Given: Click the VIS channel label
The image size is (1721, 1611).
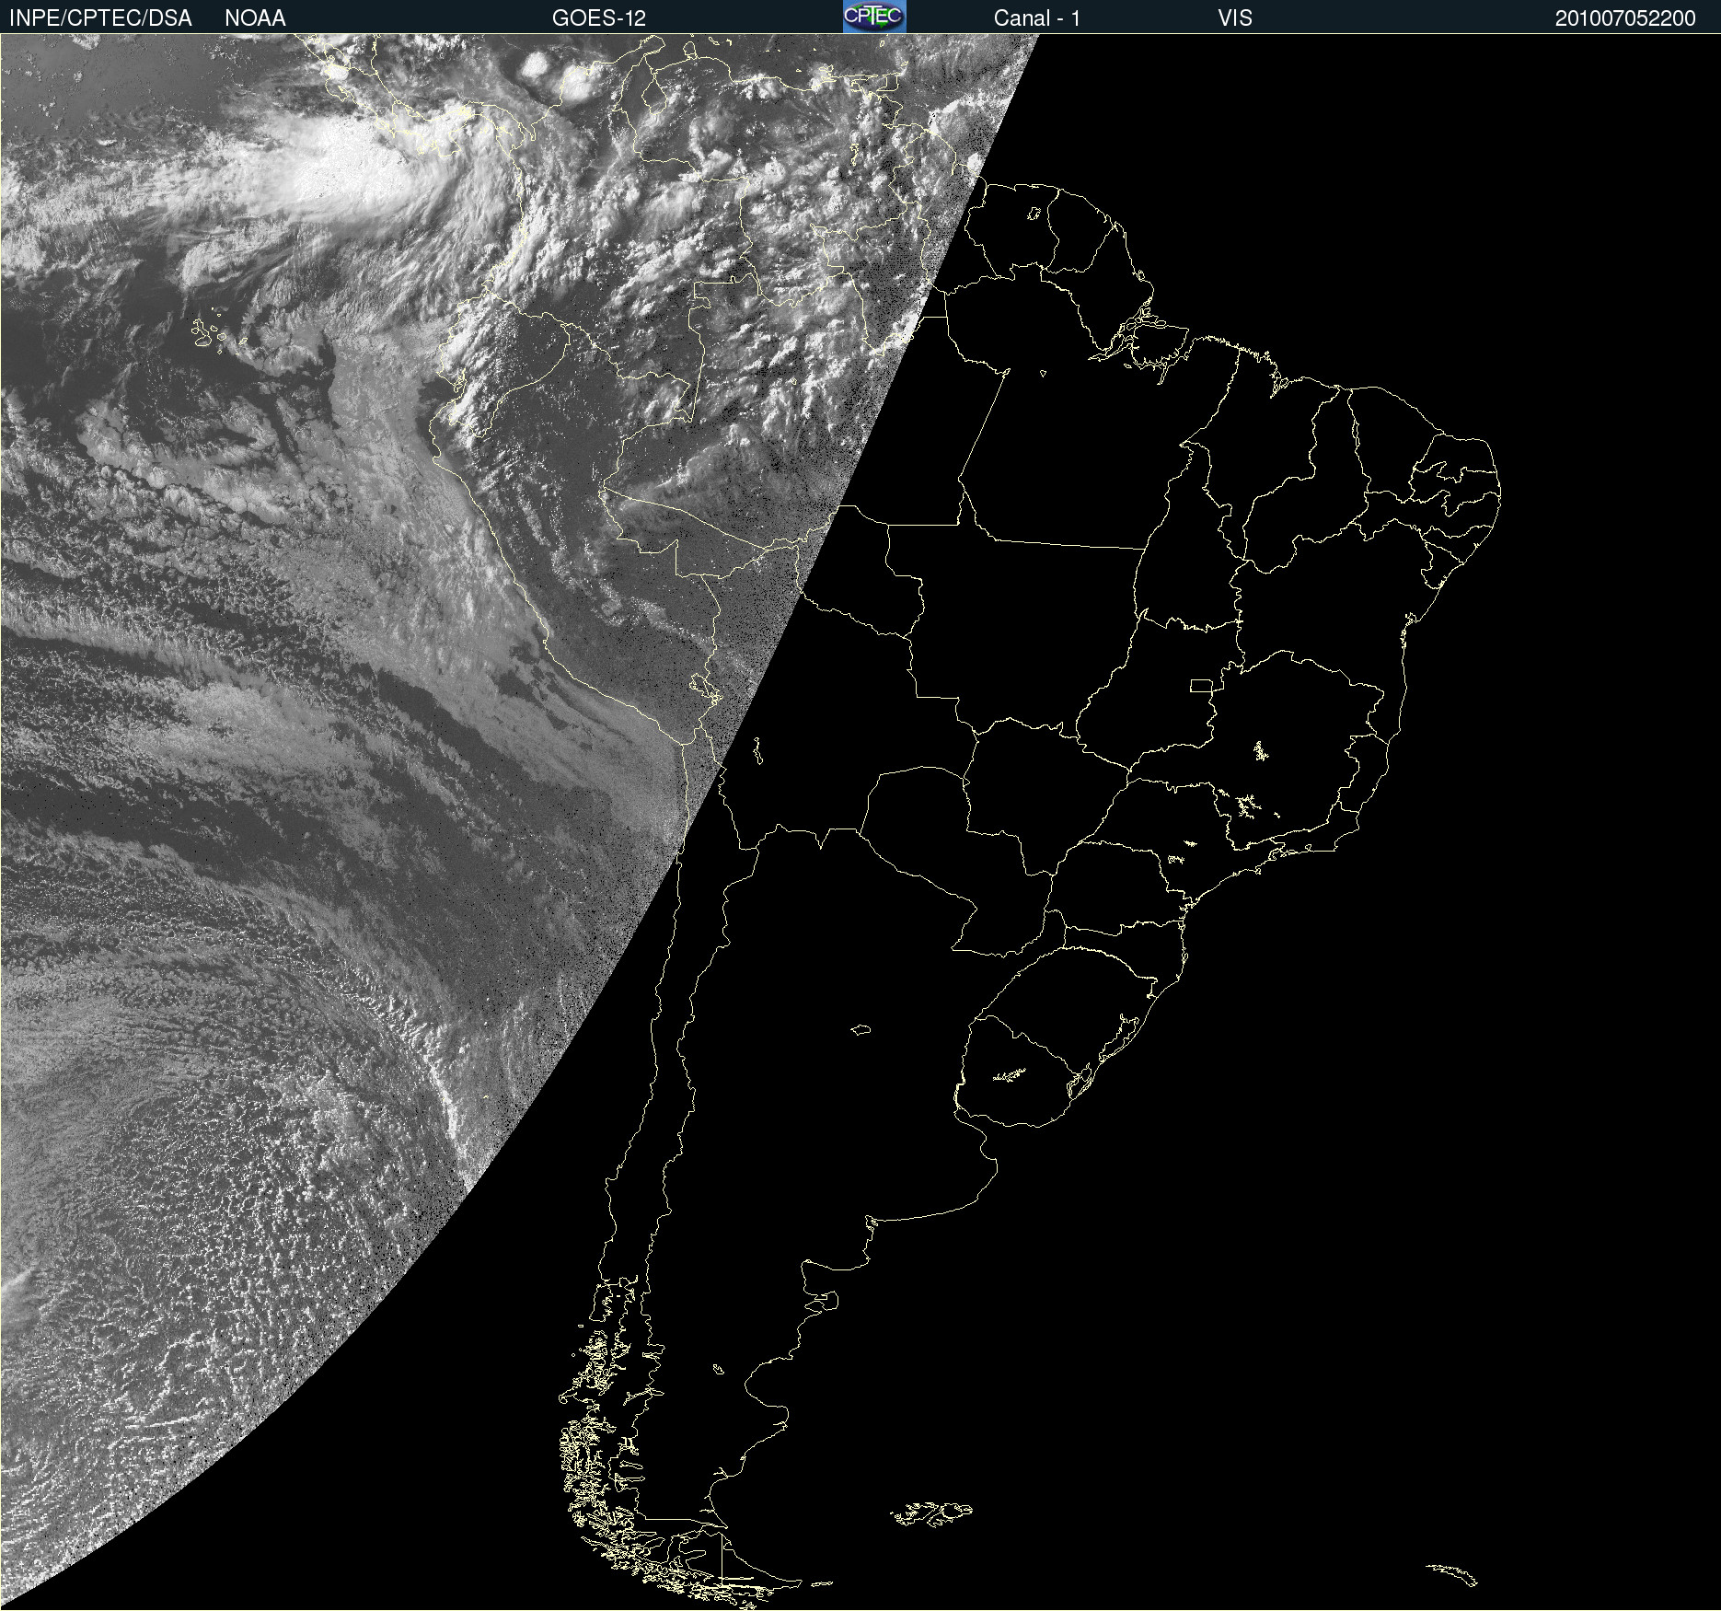Looking at the screenshot, I should tap(1235, 18).
